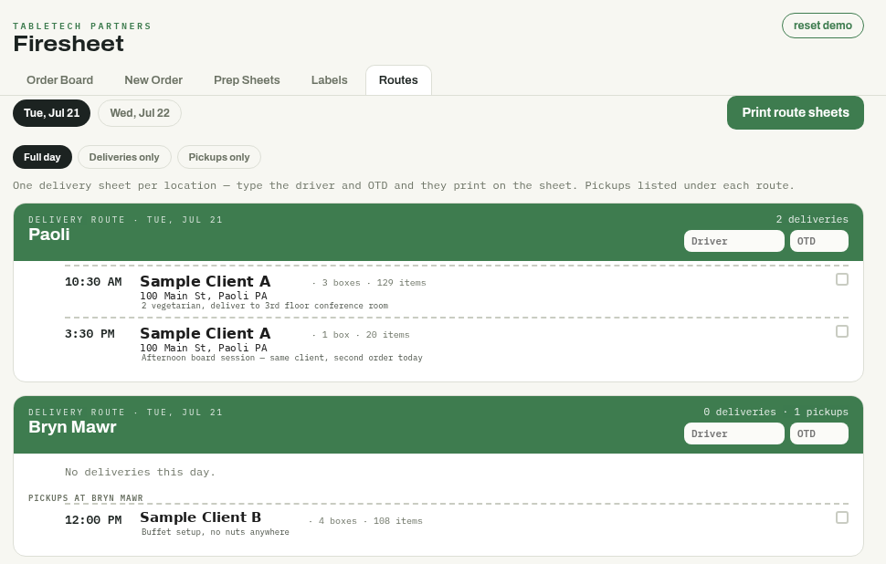Tick the checkbox for the 3:30 PM delivery

842,331
